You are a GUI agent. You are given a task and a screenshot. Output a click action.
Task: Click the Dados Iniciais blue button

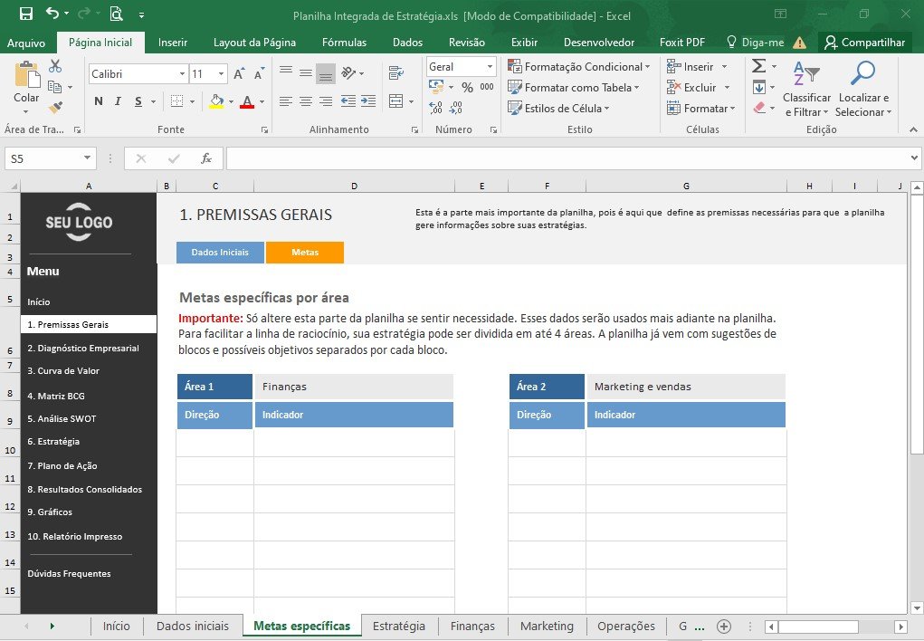tap(220, 252)
